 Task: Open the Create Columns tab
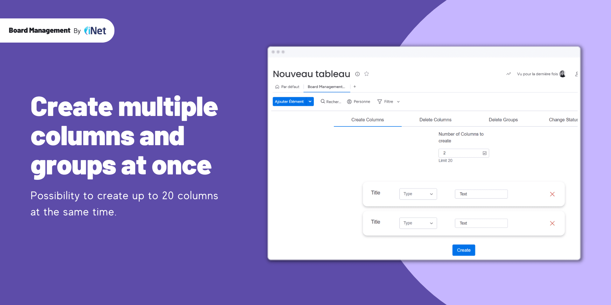point(368,120)
